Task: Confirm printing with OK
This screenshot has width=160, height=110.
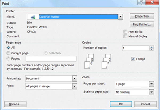Action: tap(121, 104)
